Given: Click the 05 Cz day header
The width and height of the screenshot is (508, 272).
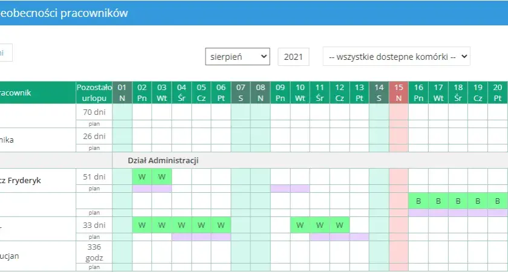Looking at the screenshot, I should pos(201,92).
